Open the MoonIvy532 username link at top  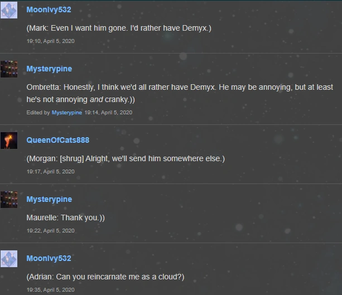49,9
